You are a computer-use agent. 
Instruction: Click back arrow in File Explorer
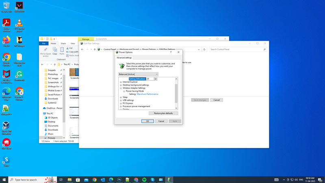42,65
